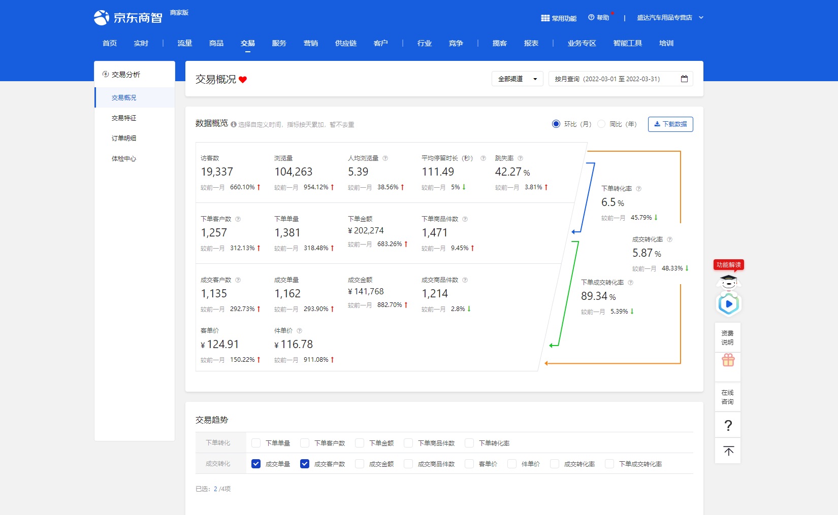Click the info icon next to 跳失率
Viewport: 838px width, 515px height.
tap(520, 158)
